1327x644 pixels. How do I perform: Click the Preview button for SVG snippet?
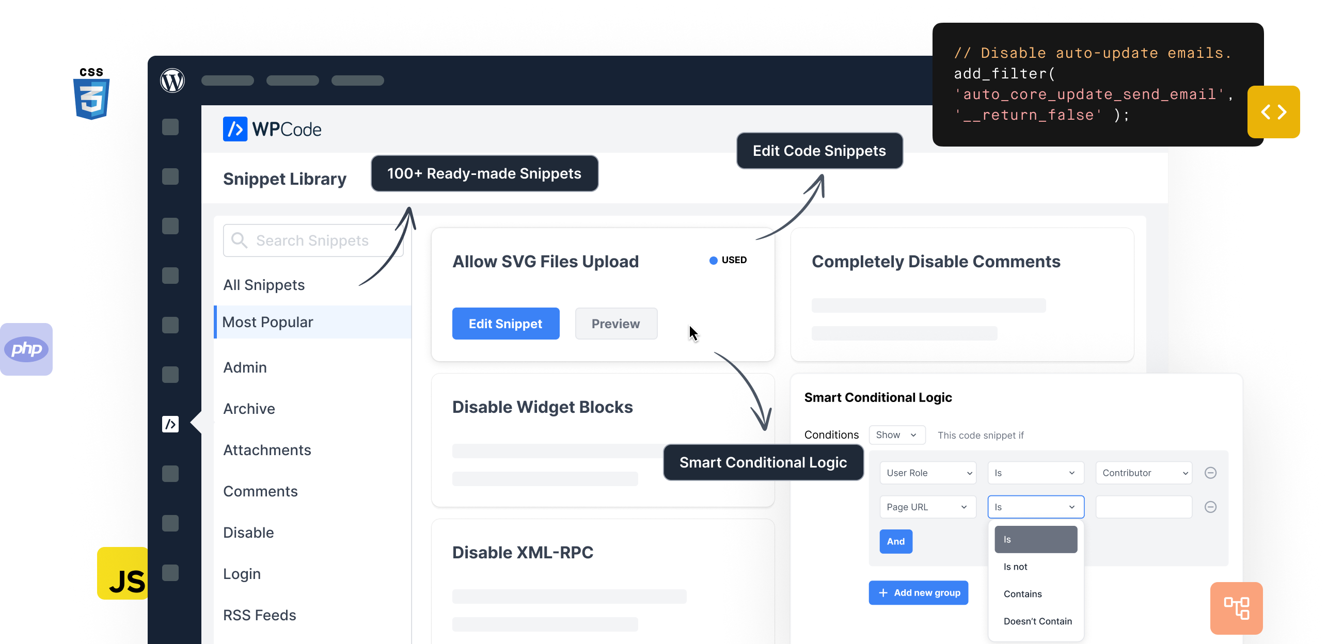click(x=615, y=323)
